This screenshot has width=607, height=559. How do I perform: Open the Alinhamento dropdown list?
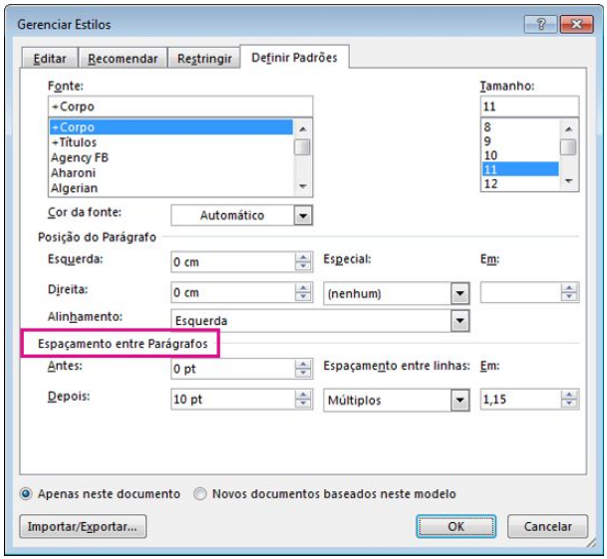(x=459, y=321)
